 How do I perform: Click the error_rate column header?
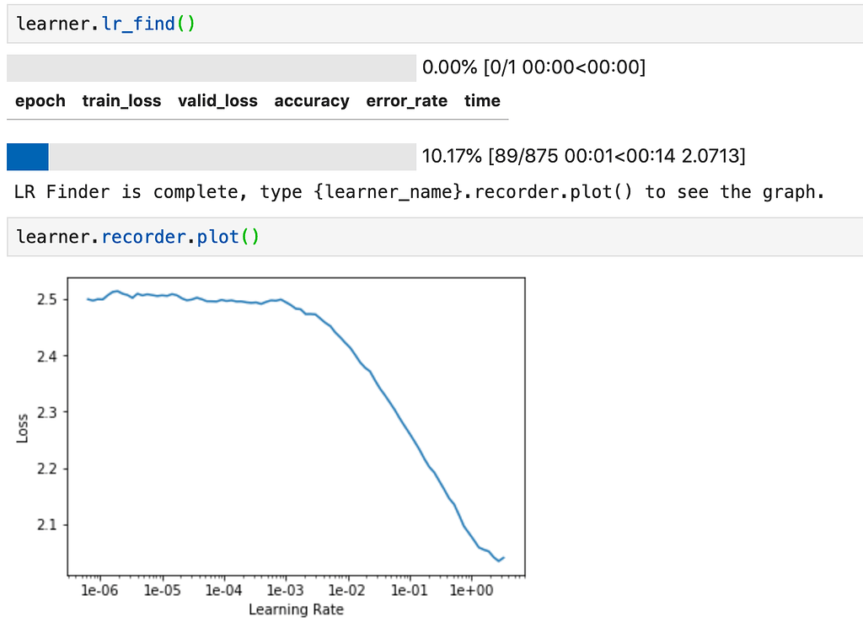click(405, 100)
